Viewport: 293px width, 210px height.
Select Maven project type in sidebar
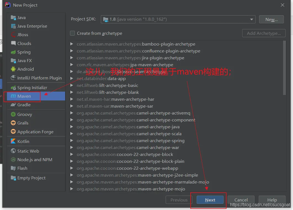tap(24, 96)
